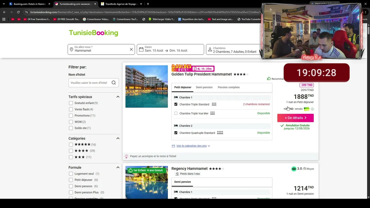Screen dimensions: 370x208
Task: Switch to the Pension complete tab
Action: pos(229,87)
